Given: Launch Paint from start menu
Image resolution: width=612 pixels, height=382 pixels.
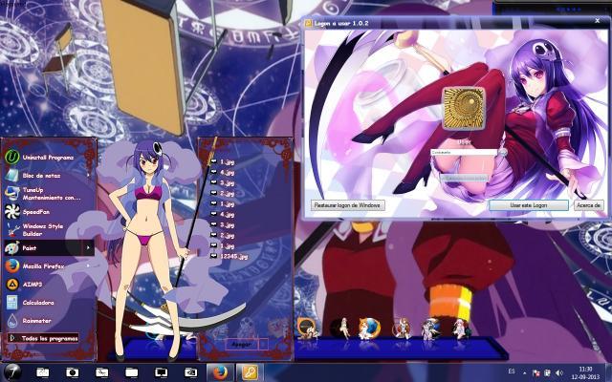Looking at the screenshot, I should (x=49, y=248).
